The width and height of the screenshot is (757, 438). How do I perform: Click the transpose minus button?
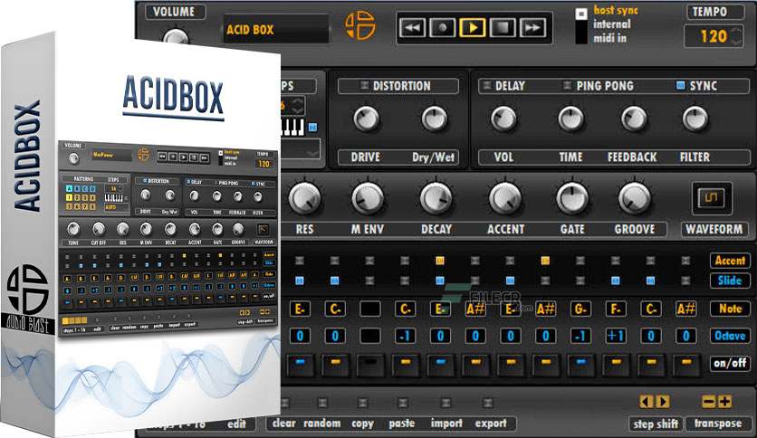point(708,401)
